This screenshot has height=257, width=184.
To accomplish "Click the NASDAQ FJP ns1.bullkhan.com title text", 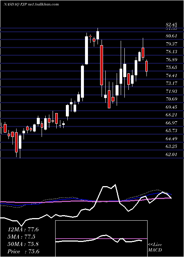I will click(x=31, y=4).
